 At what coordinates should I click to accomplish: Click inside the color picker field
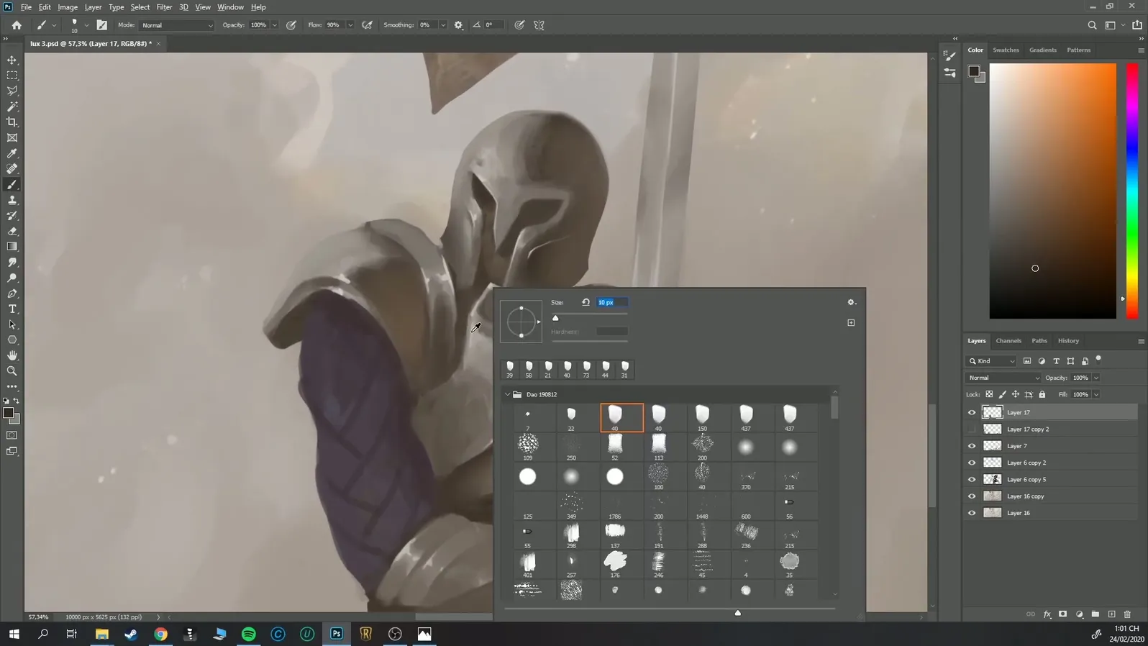(x=1052, y=191)
